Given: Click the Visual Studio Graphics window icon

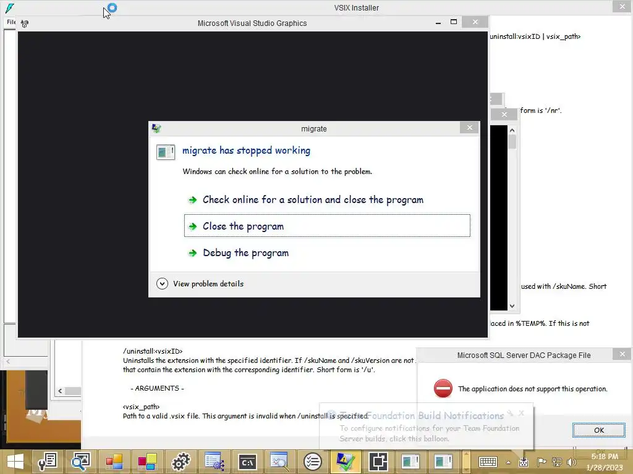Looking at the screenshot, I should (x=25, y=24).
